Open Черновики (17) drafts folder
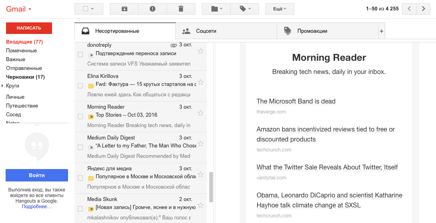 (25, 77)
